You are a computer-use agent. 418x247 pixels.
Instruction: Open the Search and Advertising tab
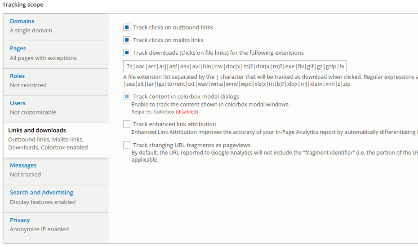[41, 193]
